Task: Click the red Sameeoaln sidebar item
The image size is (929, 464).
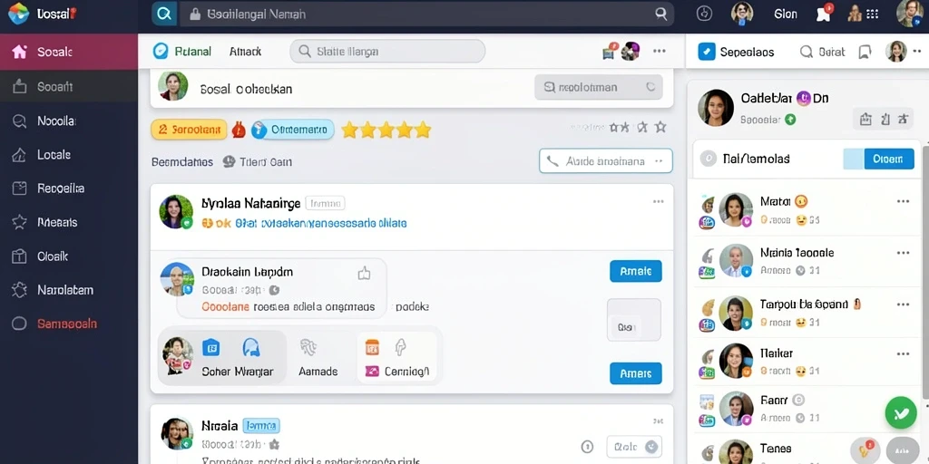Action: (69, 324)
